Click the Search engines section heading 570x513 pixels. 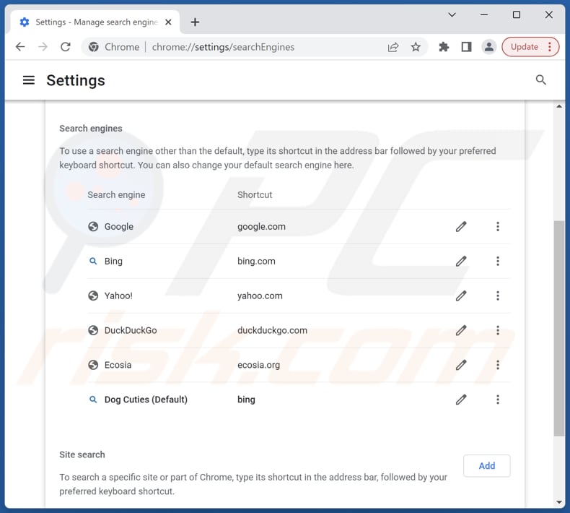91,128
